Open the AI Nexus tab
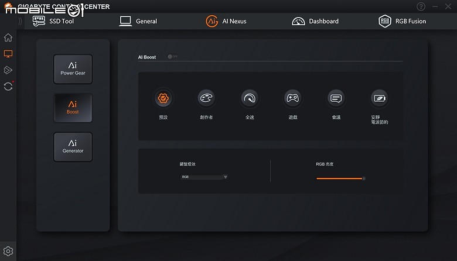 [x=226, y=21]
